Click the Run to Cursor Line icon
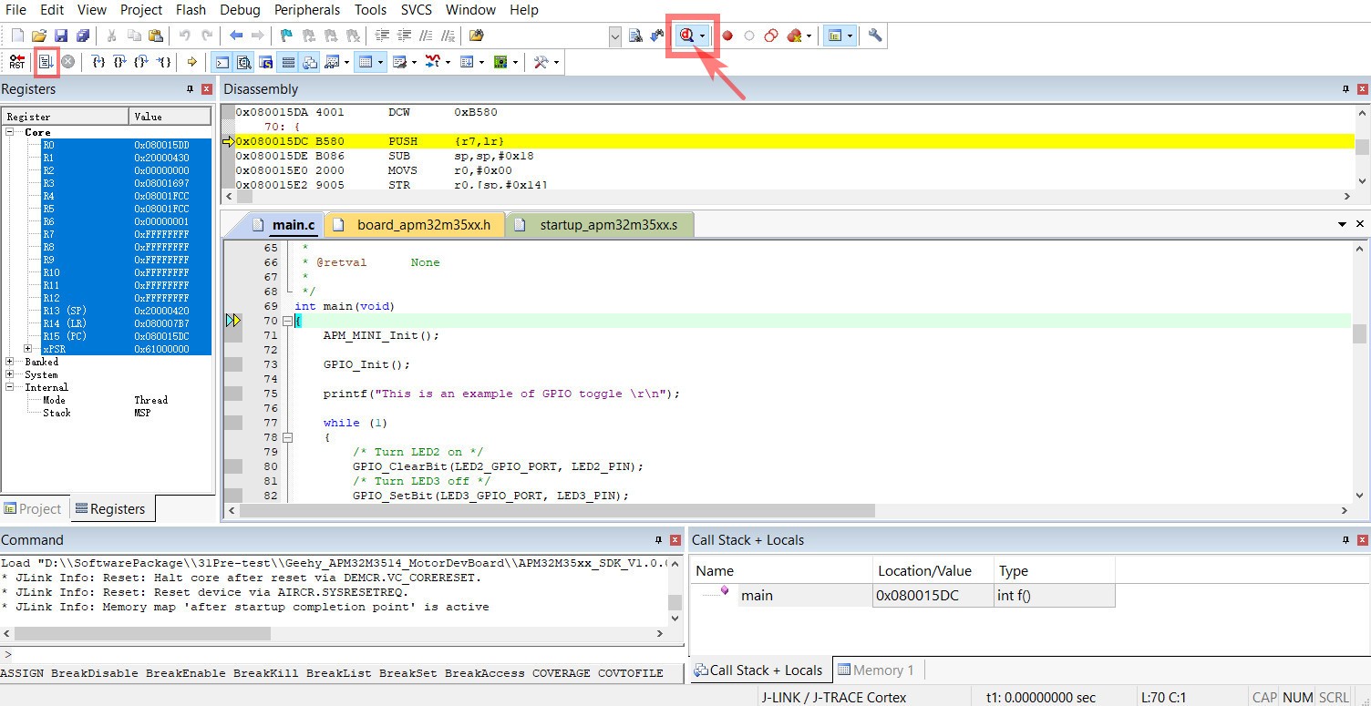The height and width of the screenshot is (706, 1371). (x=164, y=62)
